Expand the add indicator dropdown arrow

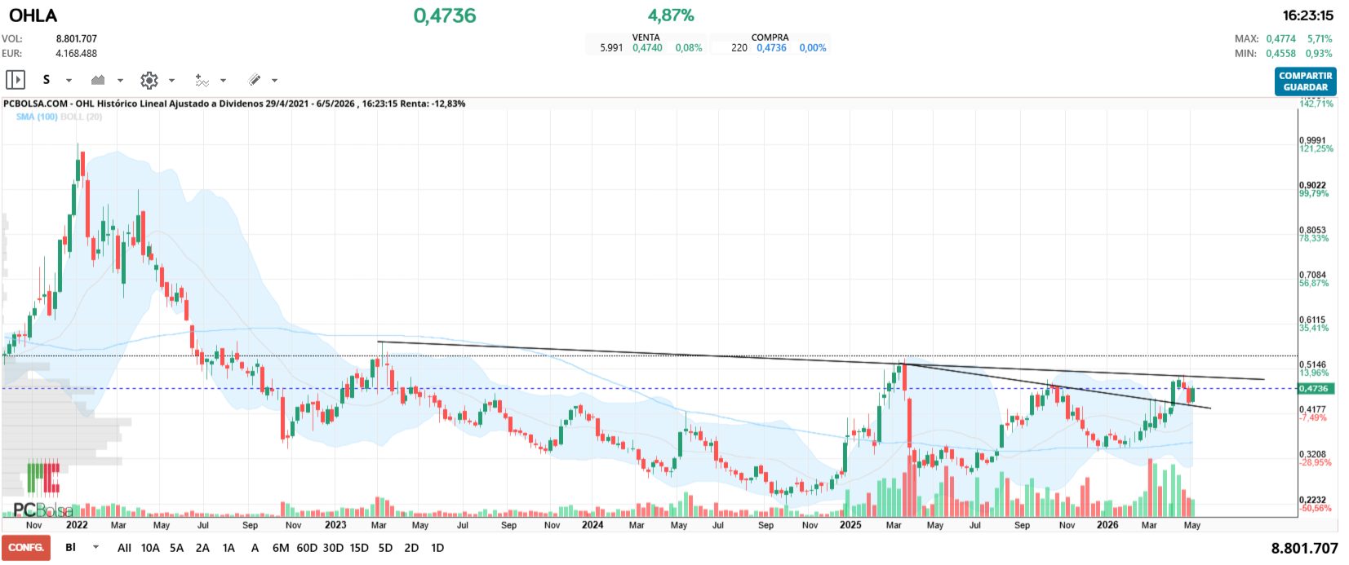(223, 81)
